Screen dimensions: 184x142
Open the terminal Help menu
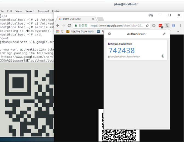(x=55, y=11)
